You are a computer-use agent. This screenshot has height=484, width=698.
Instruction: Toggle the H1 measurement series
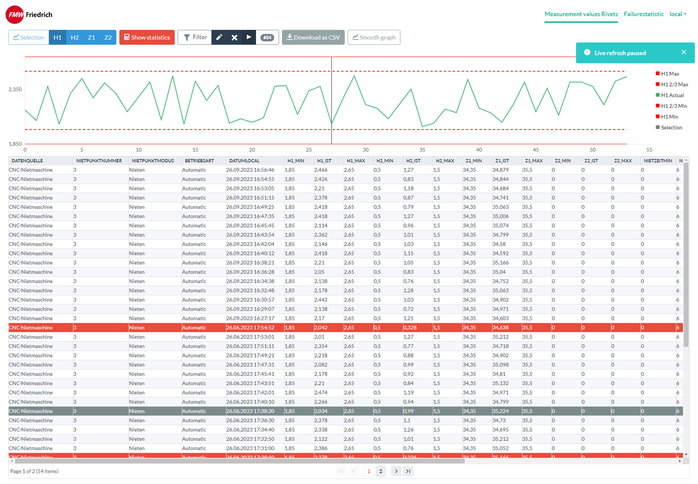[57, 37]
